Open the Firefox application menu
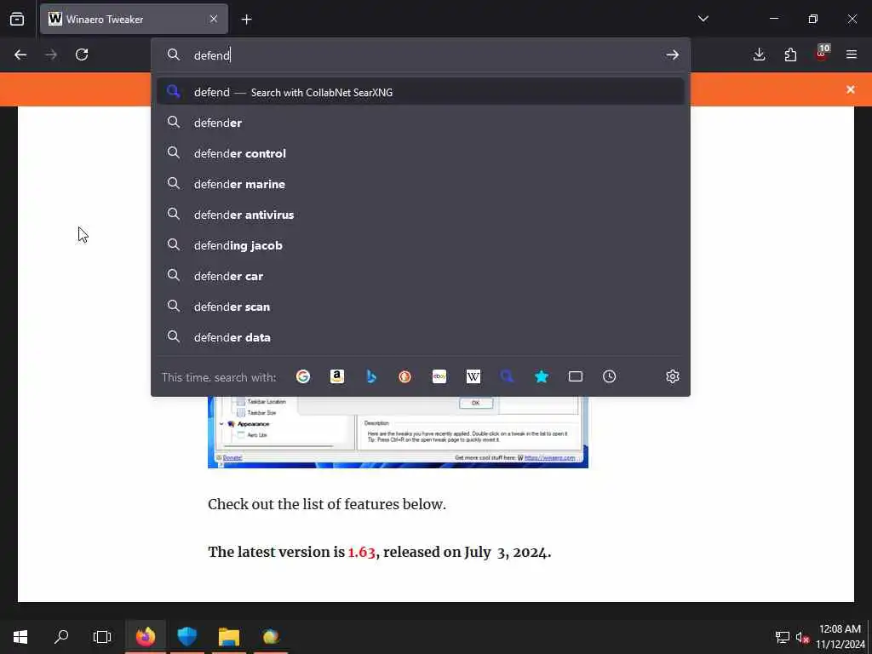This screenshot has width=872, height=654. 852,54
